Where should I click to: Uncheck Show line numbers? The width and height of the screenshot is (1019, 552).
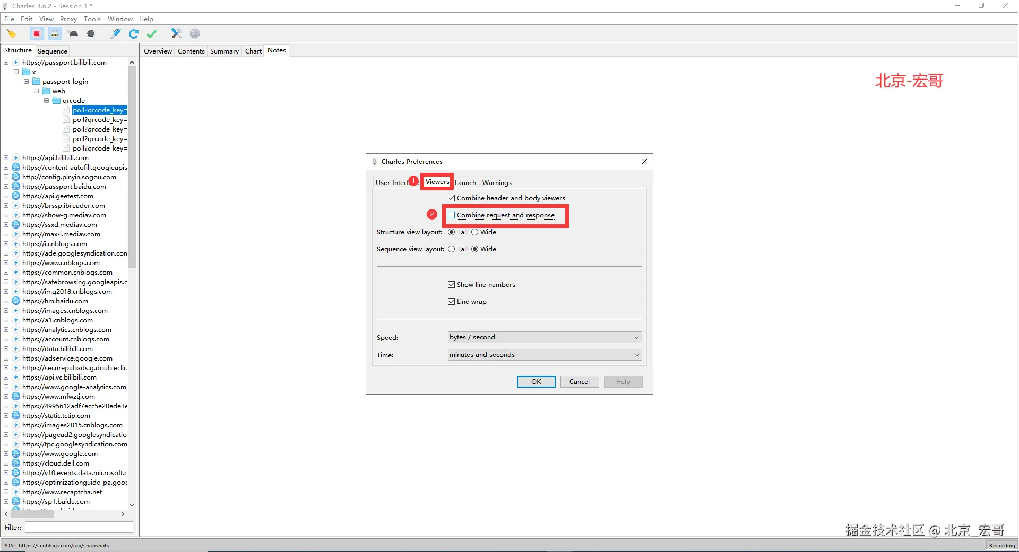pos(452,285)
